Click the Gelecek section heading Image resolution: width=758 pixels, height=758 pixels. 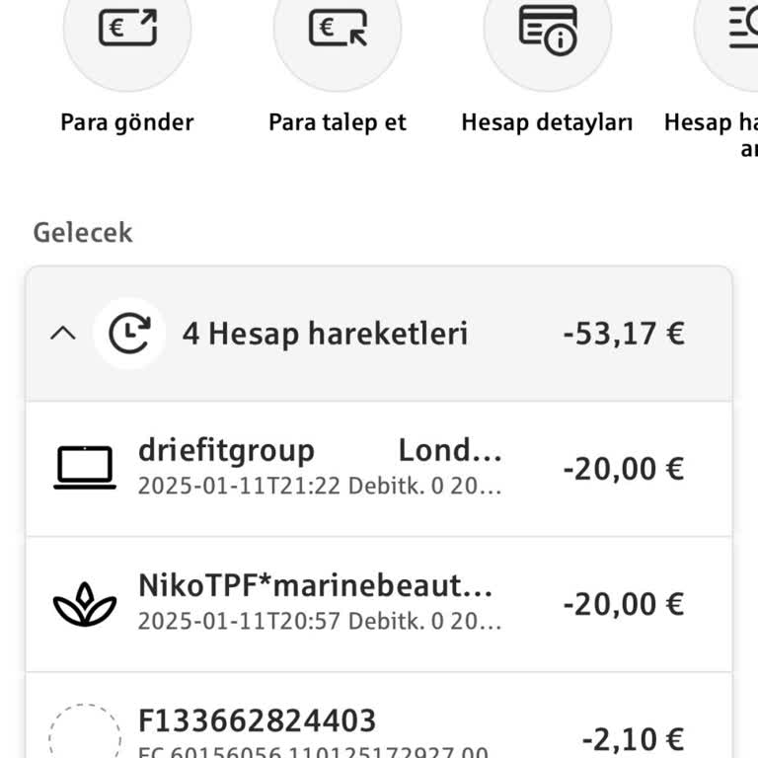(83, 233)
